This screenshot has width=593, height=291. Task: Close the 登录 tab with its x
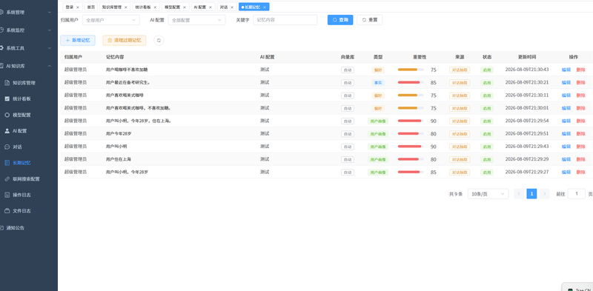tap(78, 7)
